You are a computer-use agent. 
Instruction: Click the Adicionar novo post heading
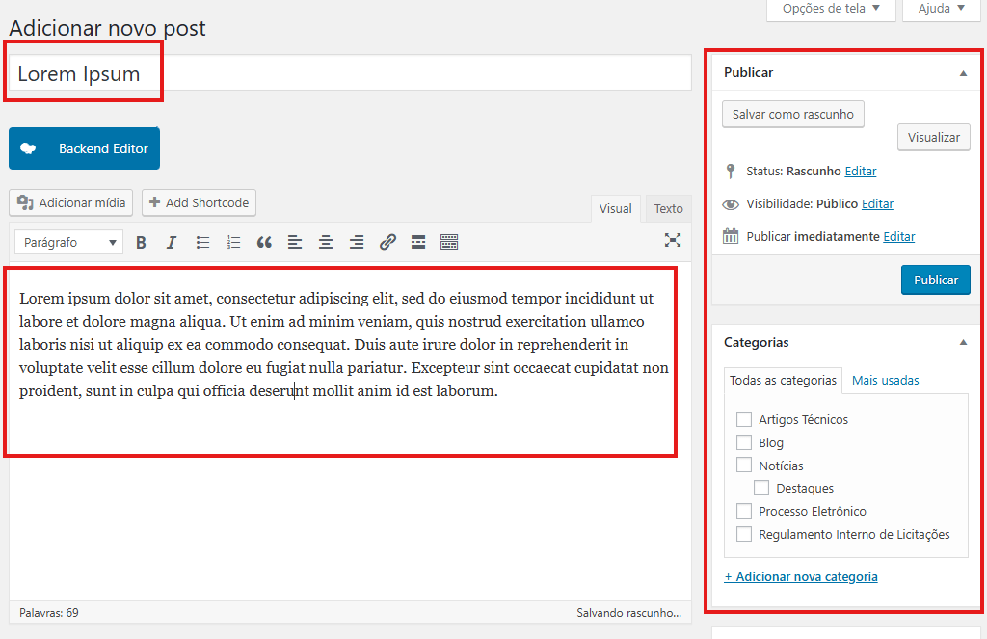point(107,28)
